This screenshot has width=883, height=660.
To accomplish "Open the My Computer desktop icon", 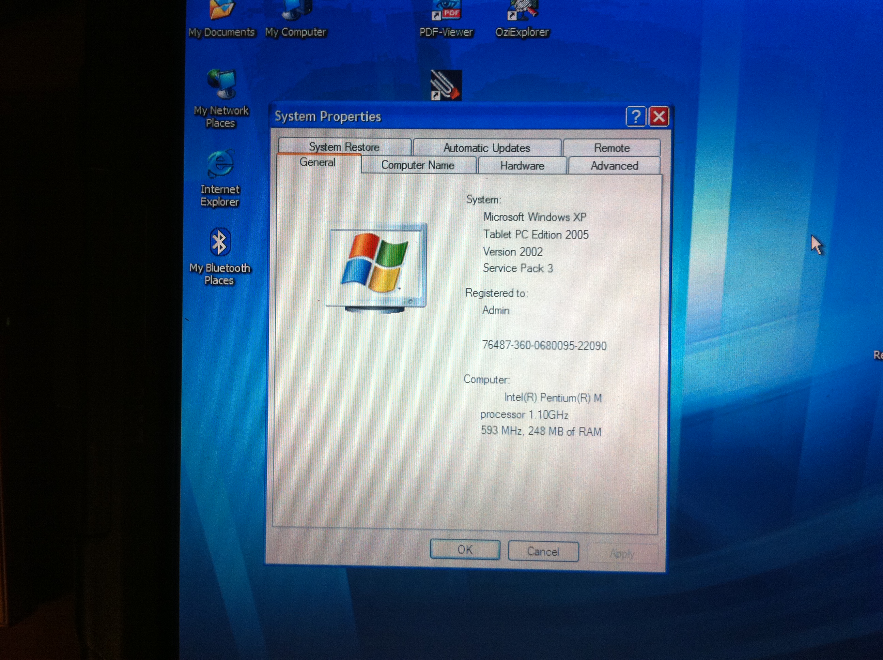I will [x=296, y=12].
